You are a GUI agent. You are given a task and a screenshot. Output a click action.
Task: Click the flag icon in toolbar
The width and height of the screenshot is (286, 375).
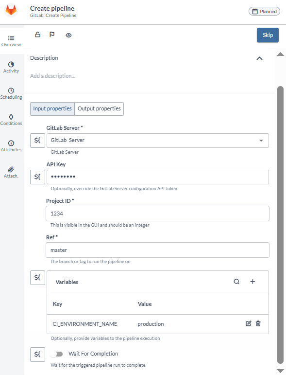[x=52, y=35]
